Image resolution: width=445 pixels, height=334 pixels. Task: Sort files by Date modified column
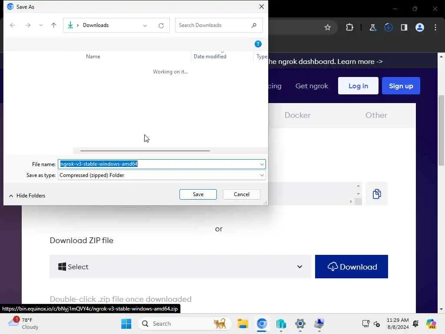210,57
